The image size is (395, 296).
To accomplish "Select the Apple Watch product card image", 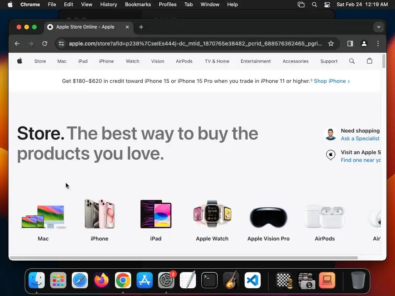I will coord(212,214).
